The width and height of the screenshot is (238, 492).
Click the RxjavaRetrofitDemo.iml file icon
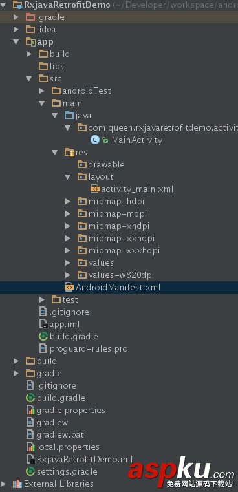(x=30, y=460)
